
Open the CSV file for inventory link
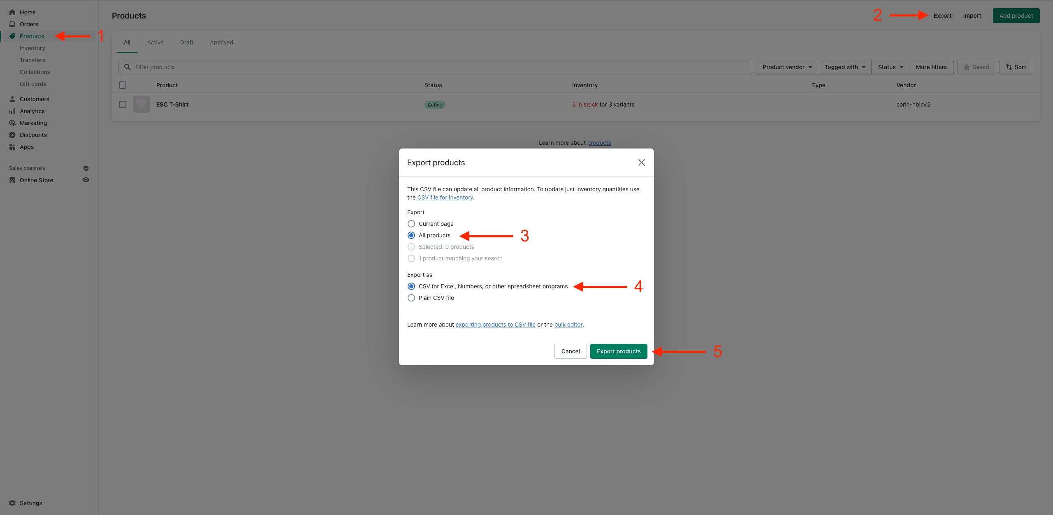coord(445,197)
